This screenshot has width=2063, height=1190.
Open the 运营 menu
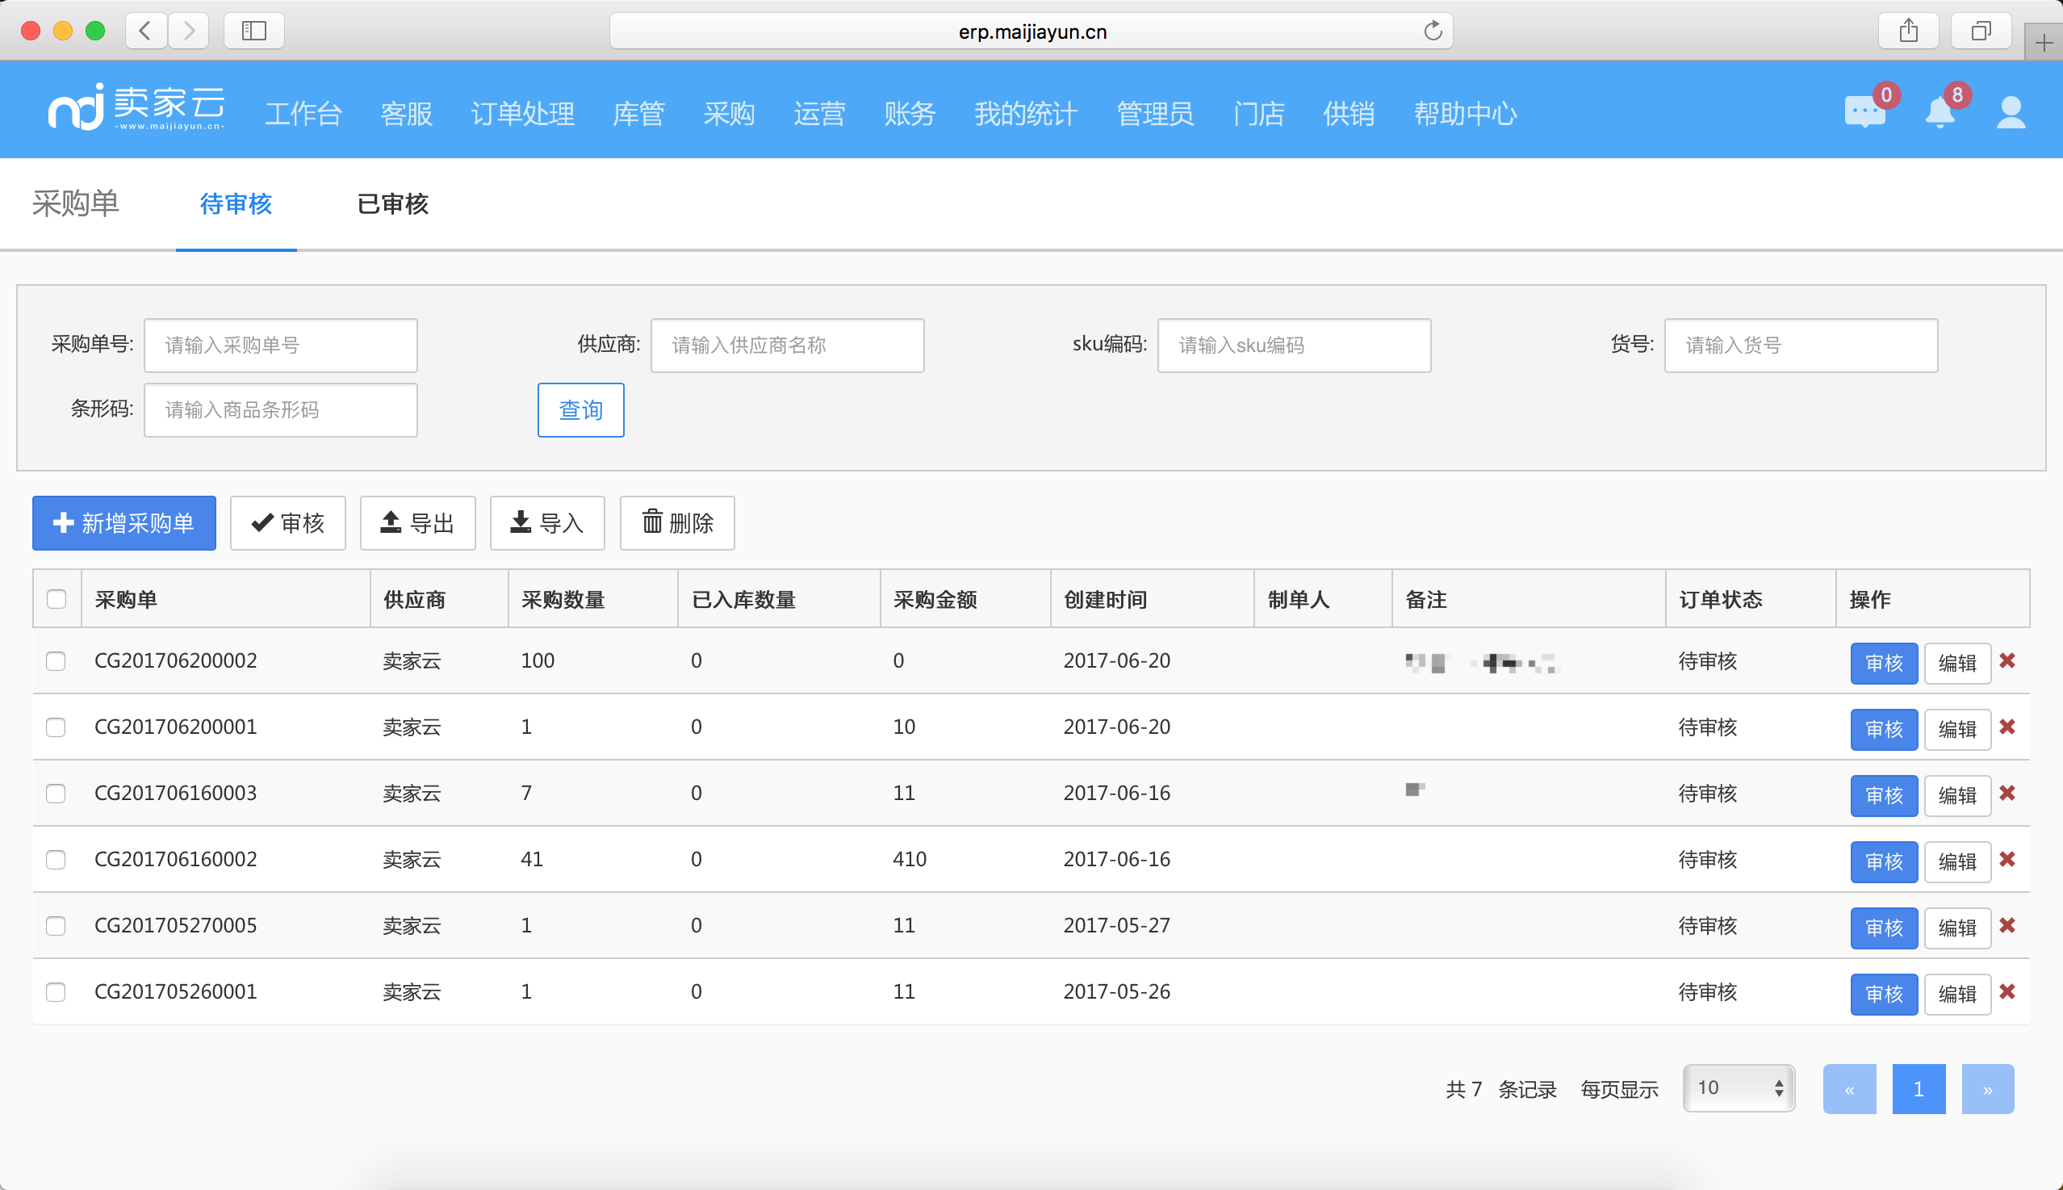(x=819, y=114)
